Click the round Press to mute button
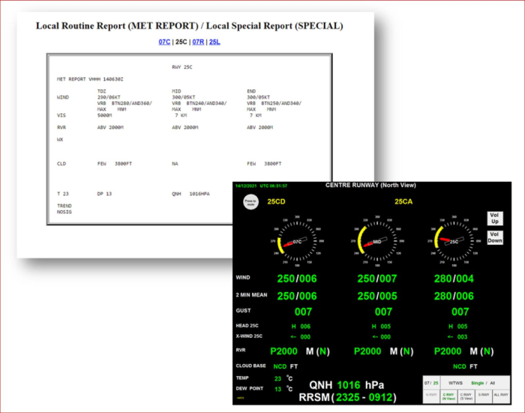525x413 pixels. coord(250,202)
